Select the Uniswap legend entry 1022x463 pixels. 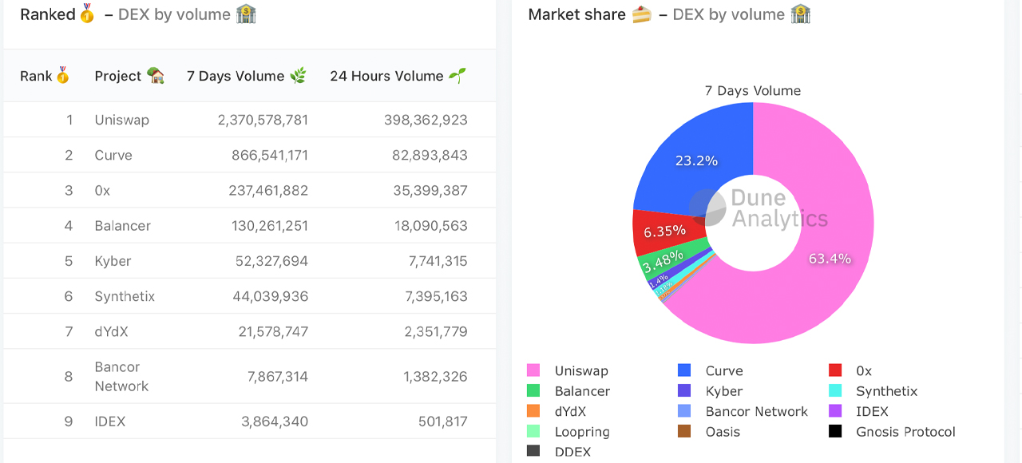coord(580,370)
